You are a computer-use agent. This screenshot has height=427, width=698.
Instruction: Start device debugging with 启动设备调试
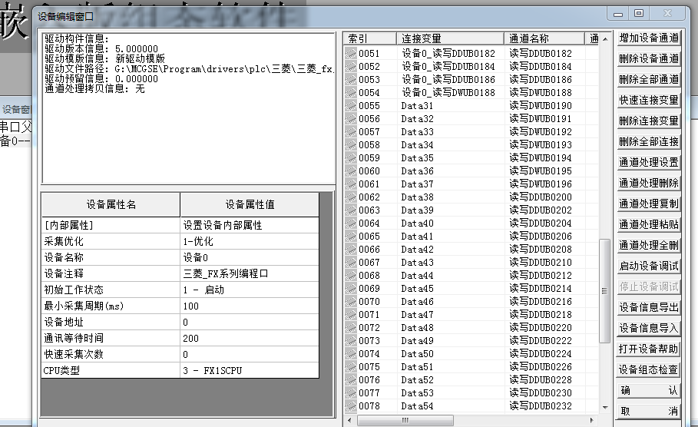649,266
